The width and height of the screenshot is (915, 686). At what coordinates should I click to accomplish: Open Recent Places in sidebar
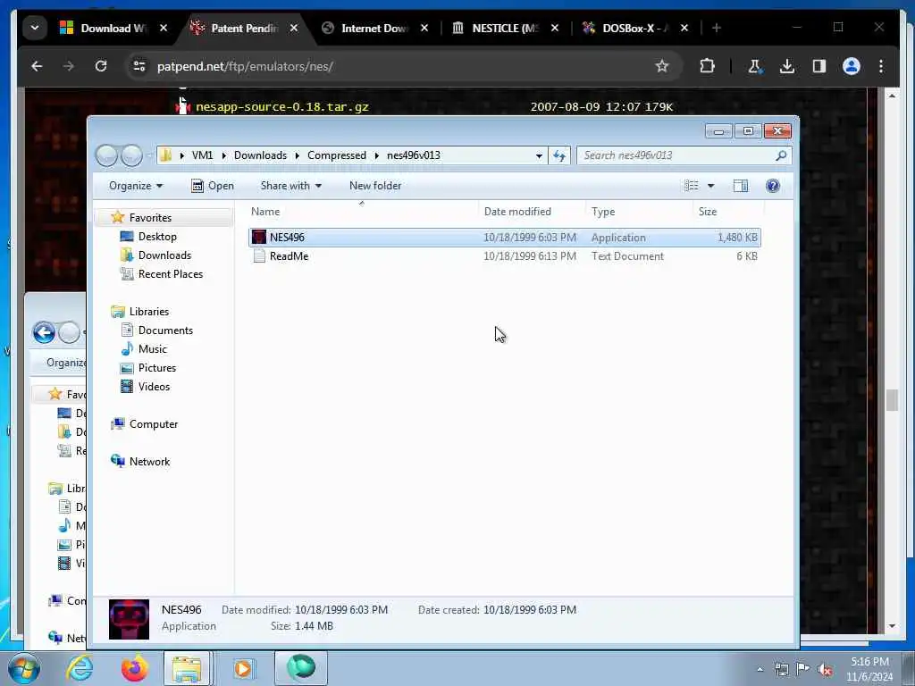pos(170,273)
